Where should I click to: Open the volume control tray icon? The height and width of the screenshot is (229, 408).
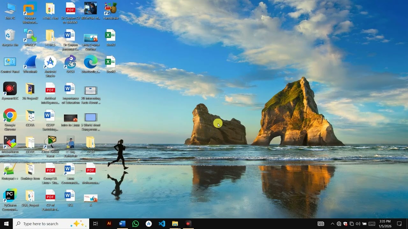click(x=358, y=224)
